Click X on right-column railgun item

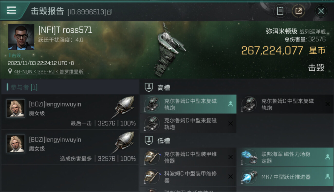[328, 104]
